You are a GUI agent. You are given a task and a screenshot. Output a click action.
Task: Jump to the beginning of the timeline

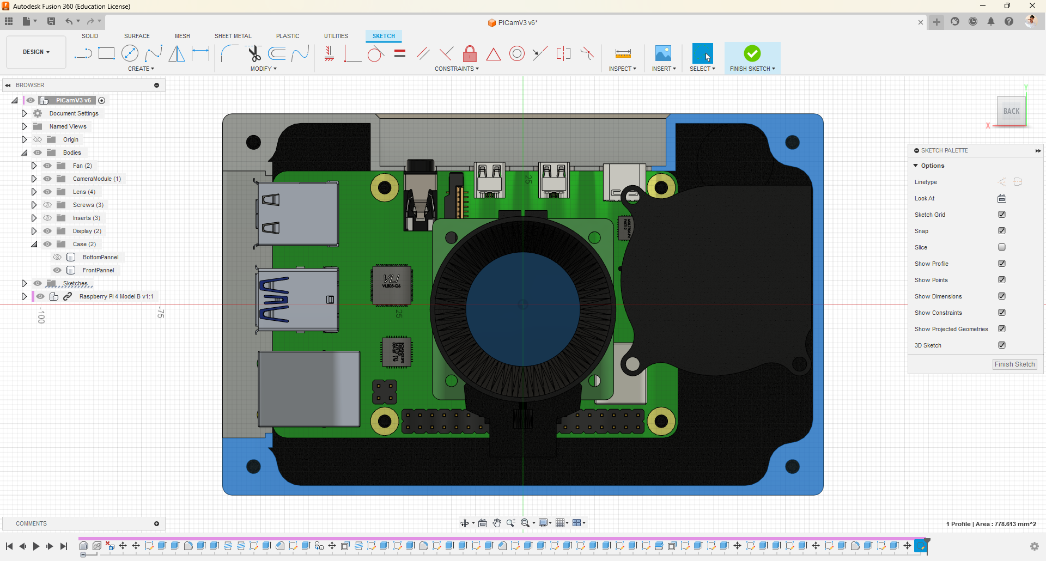pos(9,546)
